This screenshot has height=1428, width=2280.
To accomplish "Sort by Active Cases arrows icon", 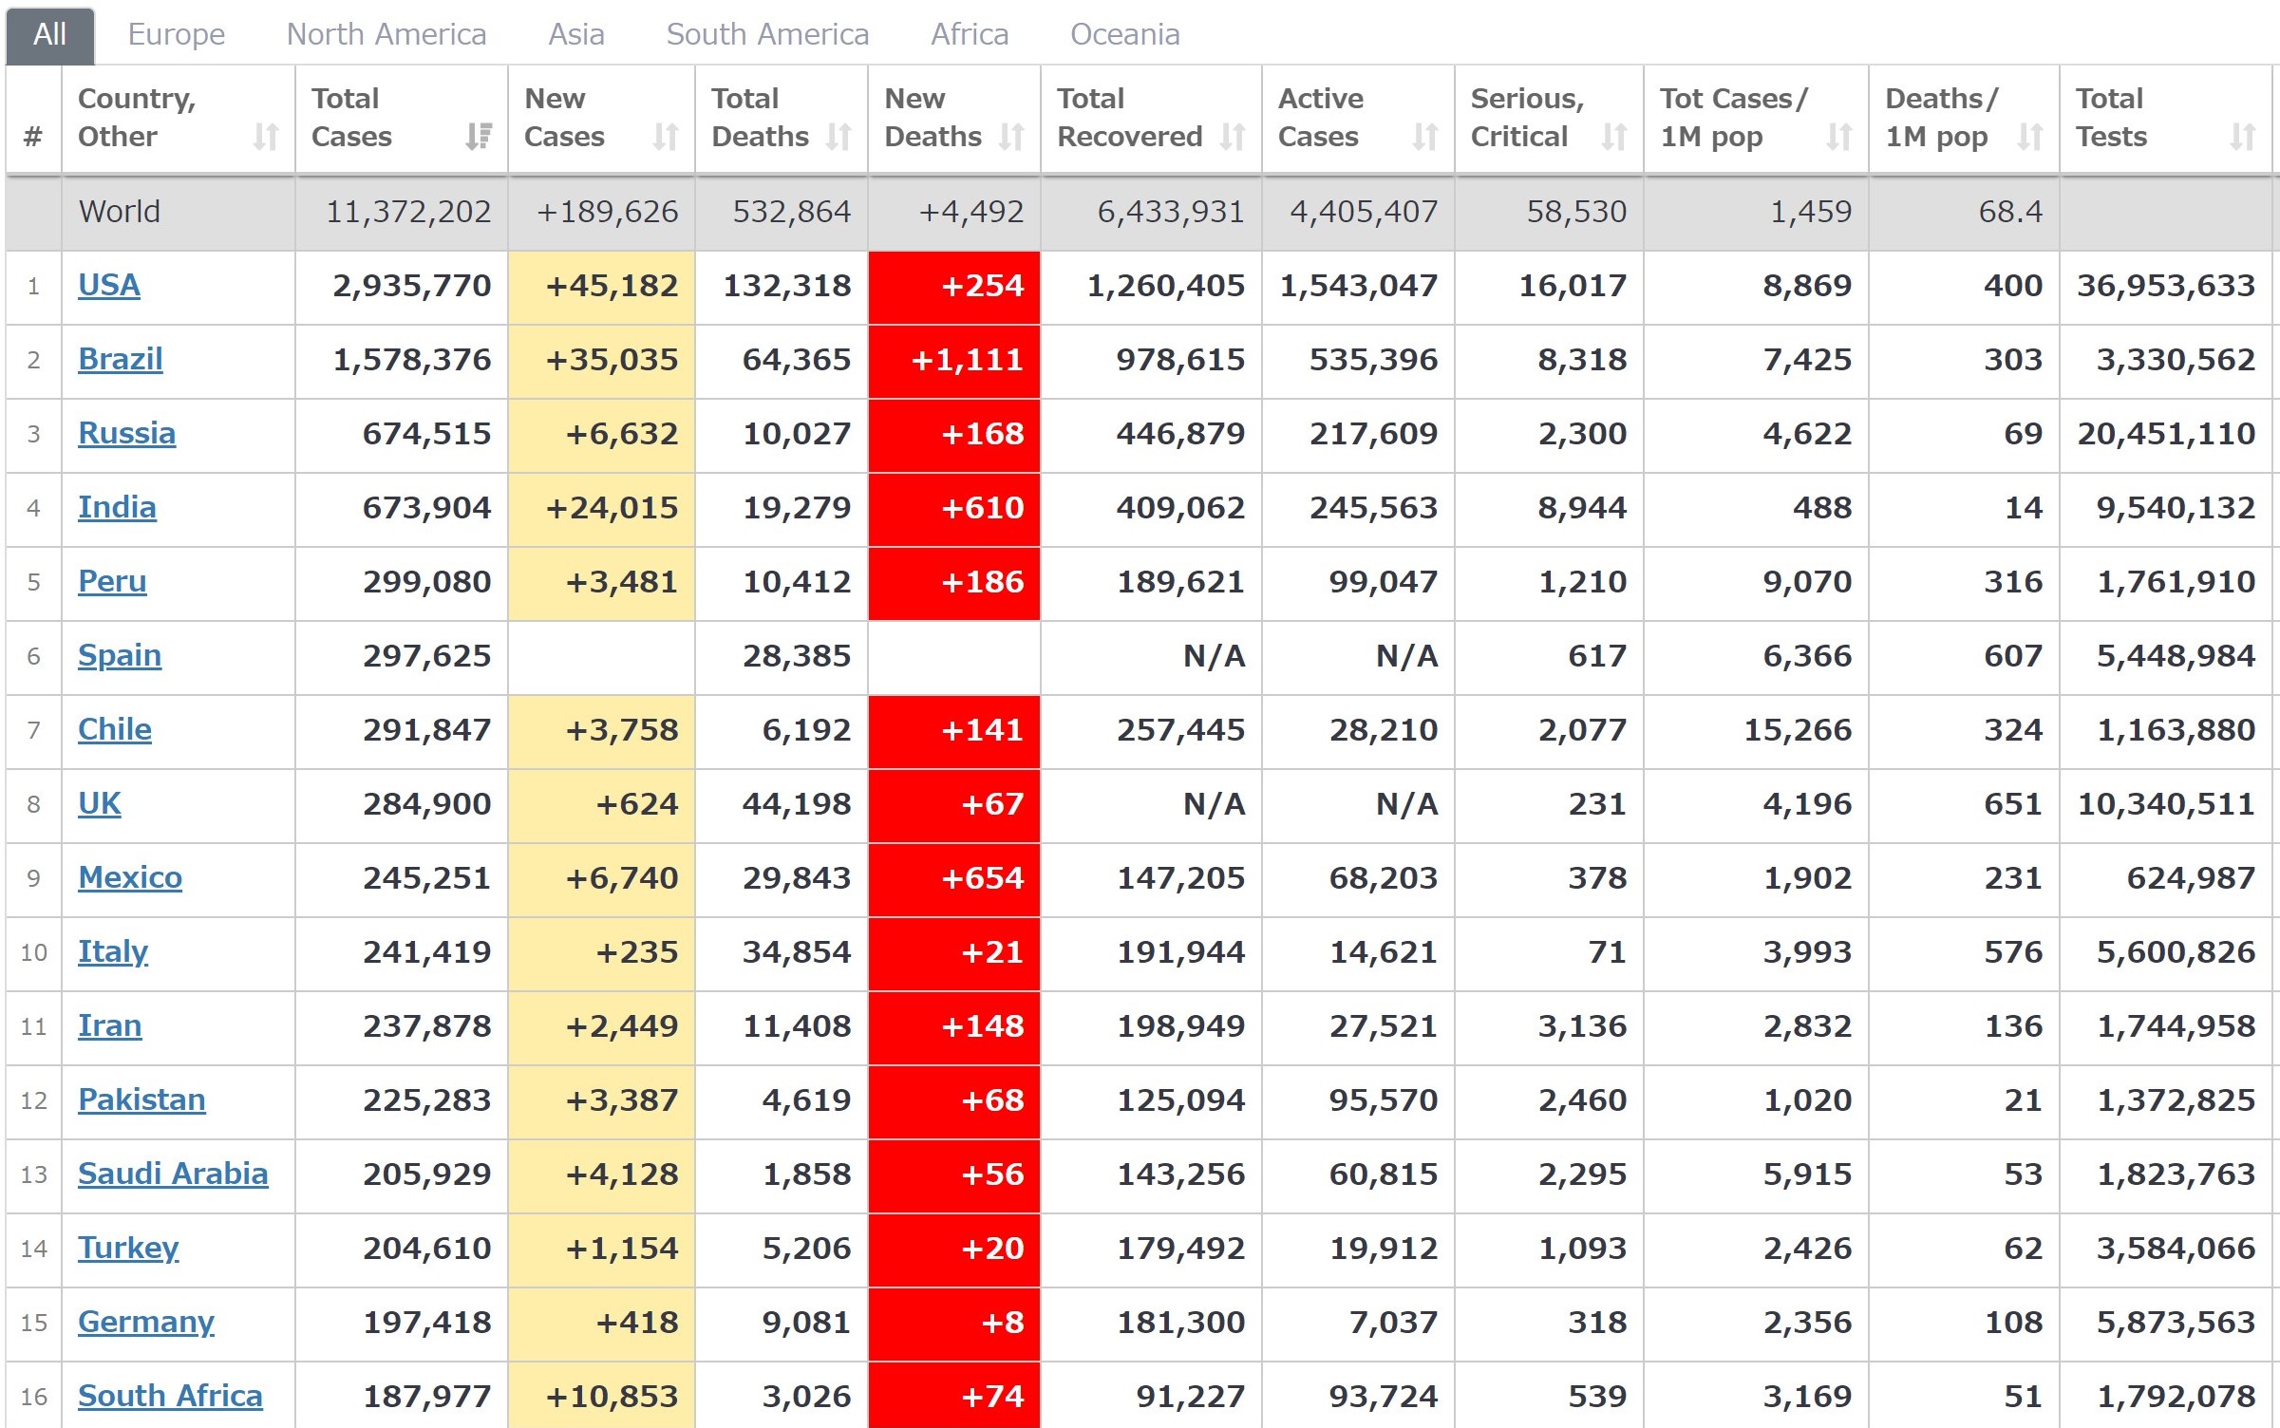I will (x=1425, y=137).
